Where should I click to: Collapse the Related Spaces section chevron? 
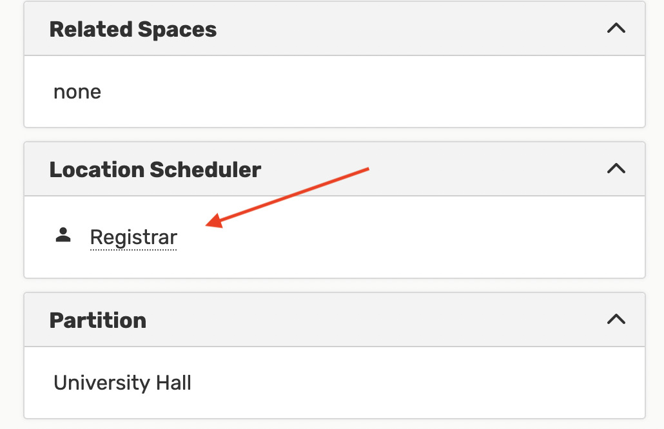[616, 29]
